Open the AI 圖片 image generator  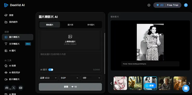point(10,51)
